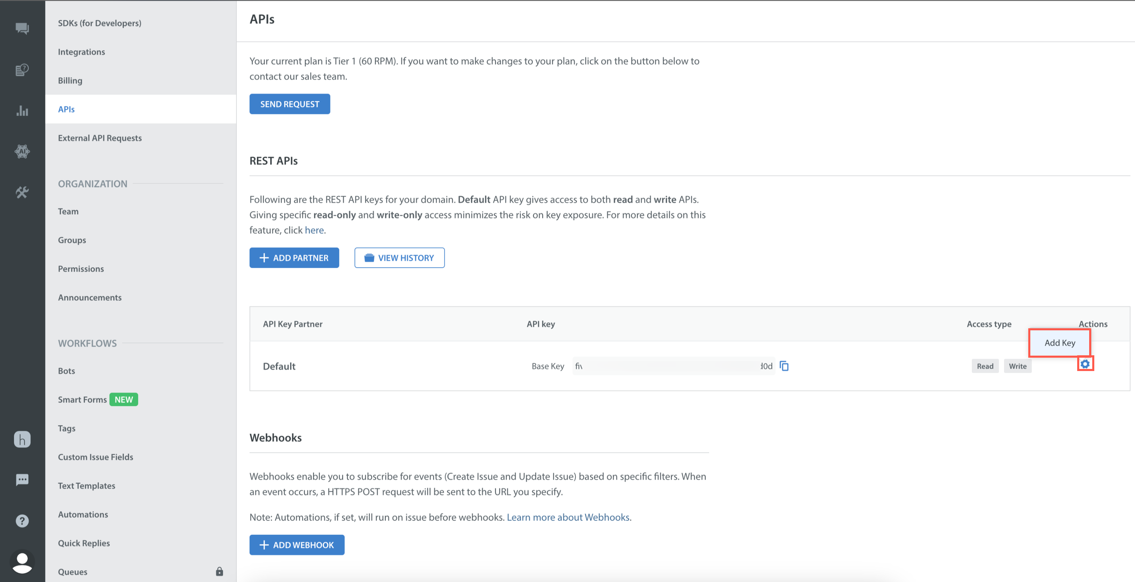Click the ADD PARTNER button
The image size is (1135, 582).
[x=294, y=258]
